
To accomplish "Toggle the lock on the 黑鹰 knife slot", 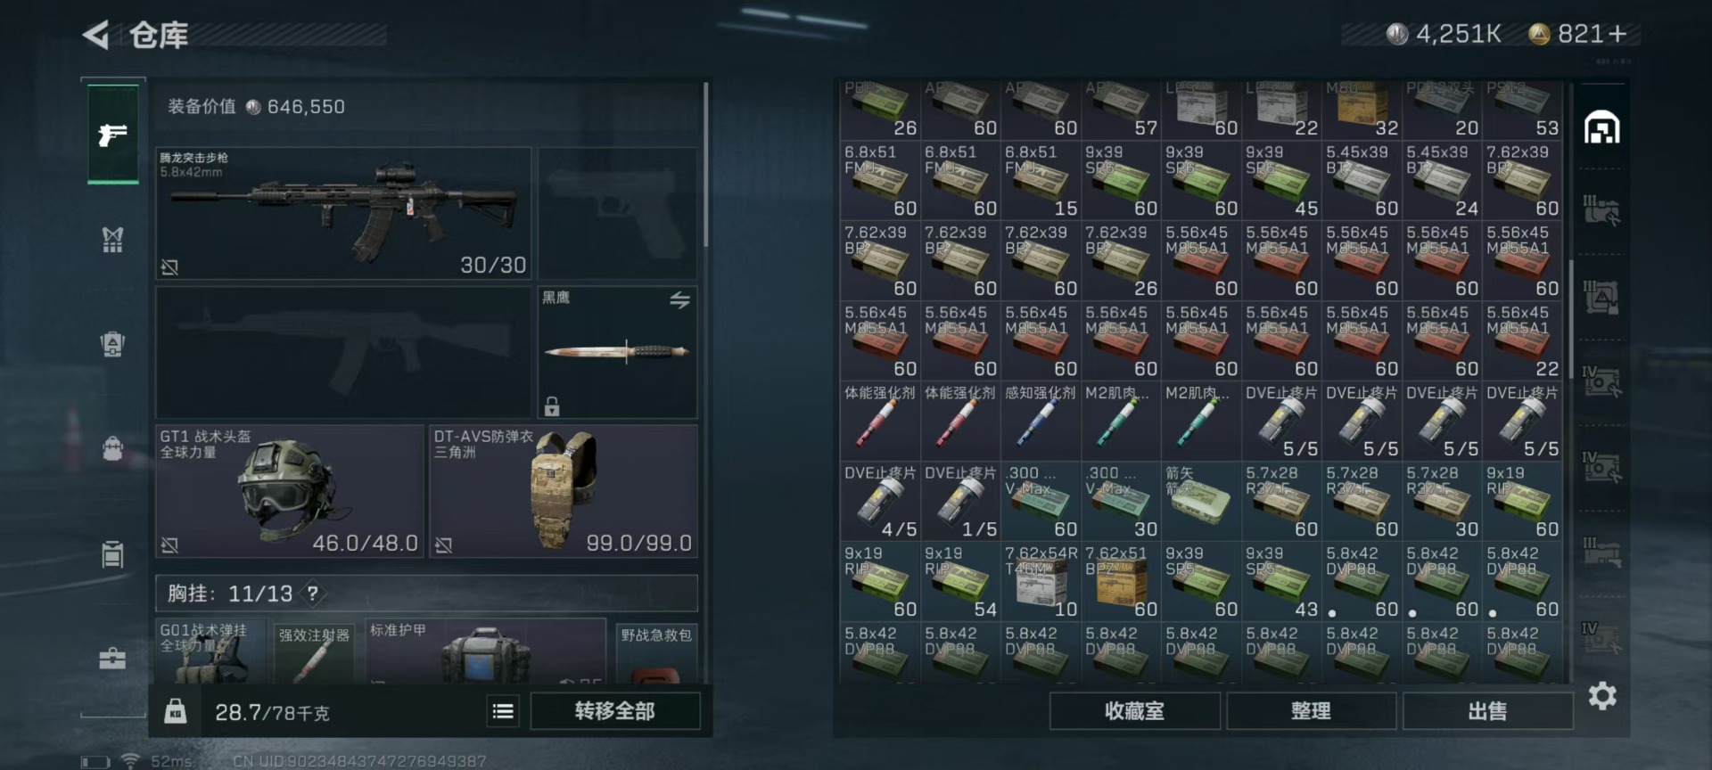I will [552, 406].
